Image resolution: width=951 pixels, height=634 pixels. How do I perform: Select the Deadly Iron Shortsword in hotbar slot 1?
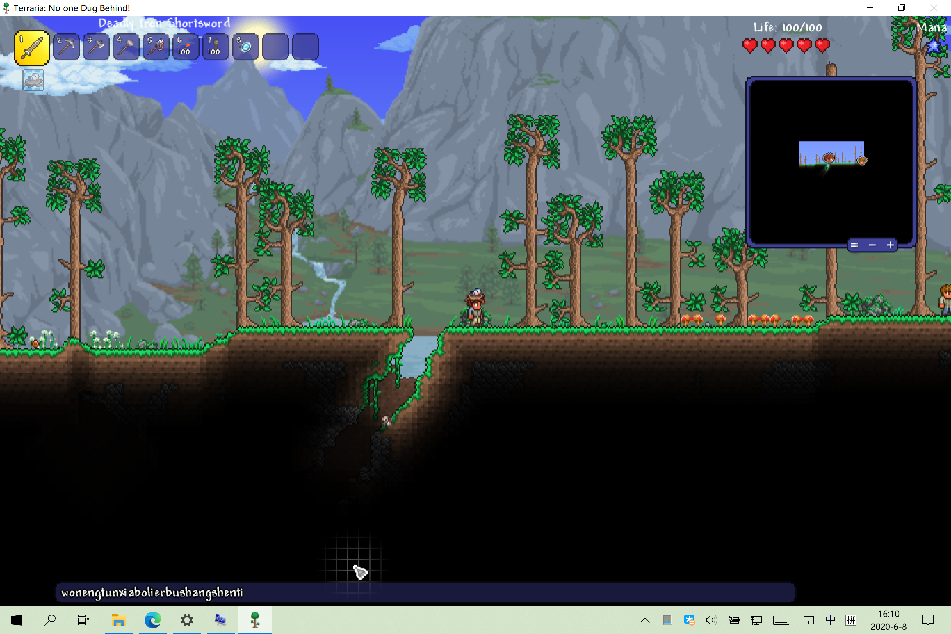pos(32,48)
